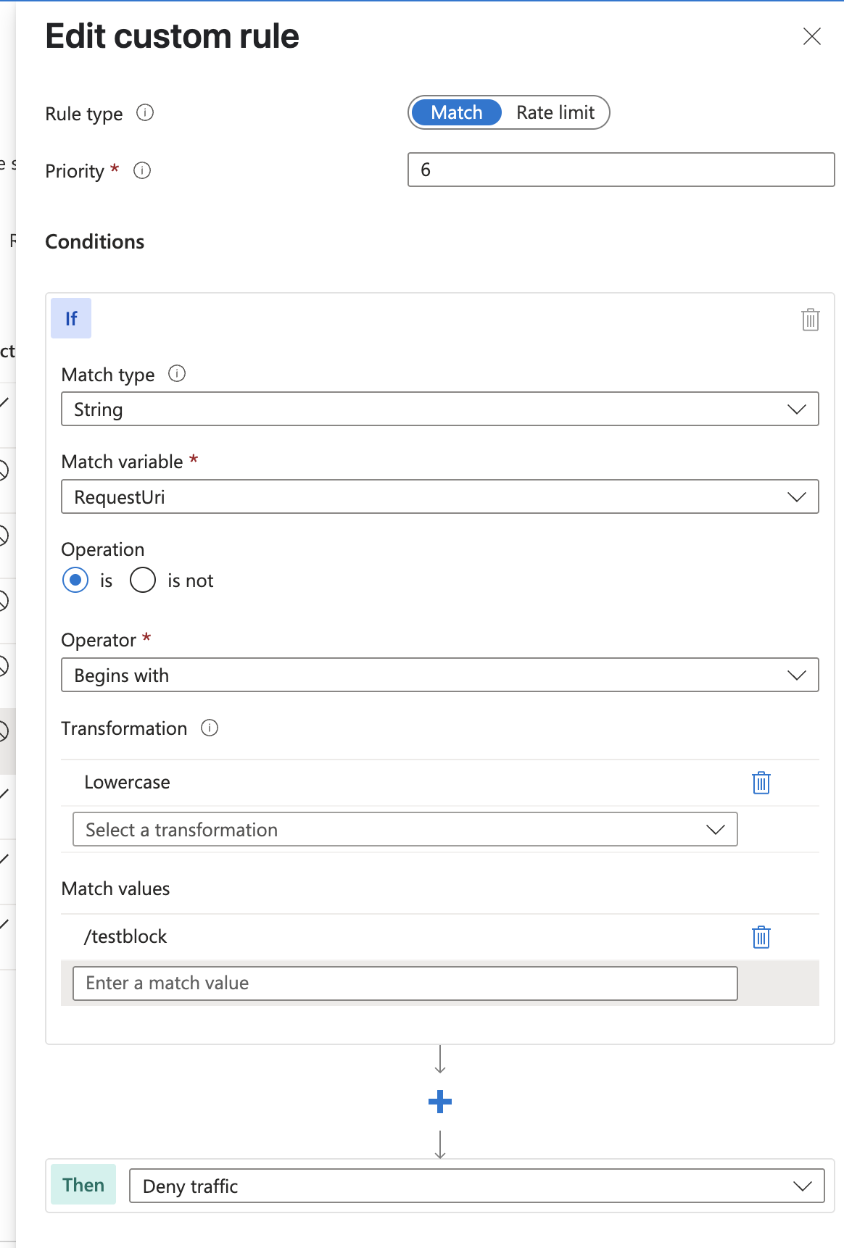
Task: Remove the Lowercase transformation
Action: (761, 783)
